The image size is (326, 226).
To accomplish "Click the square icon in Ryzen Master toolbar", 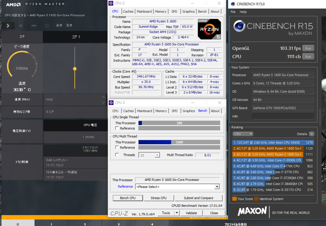I will (x=47, y=25).
